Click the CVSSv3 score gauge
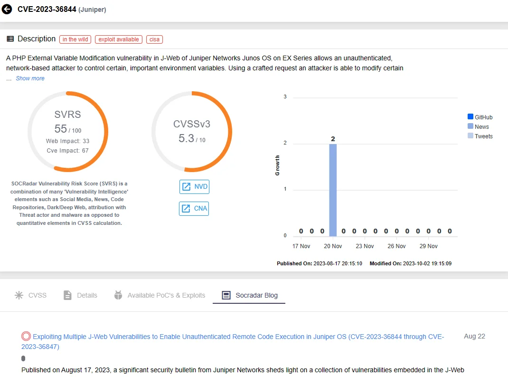 click(x=192, y=131)
